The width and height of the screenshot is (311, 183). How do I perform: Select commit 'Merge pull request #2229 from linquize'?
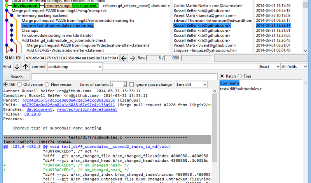88,45
